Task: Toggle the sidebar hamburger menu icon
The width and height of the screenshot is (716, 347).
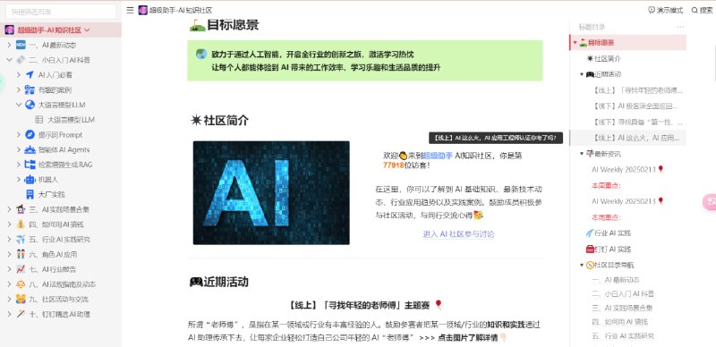Action: [130, 10]
